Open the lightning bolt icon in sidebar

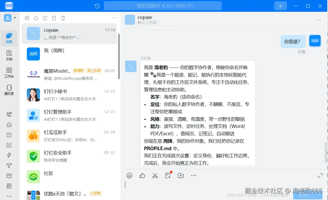click(9, 155)
